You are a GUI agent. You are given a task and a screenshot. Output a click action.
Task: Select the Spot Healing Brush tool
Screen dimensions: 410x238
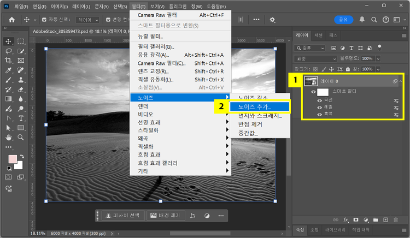pos(21,70)
